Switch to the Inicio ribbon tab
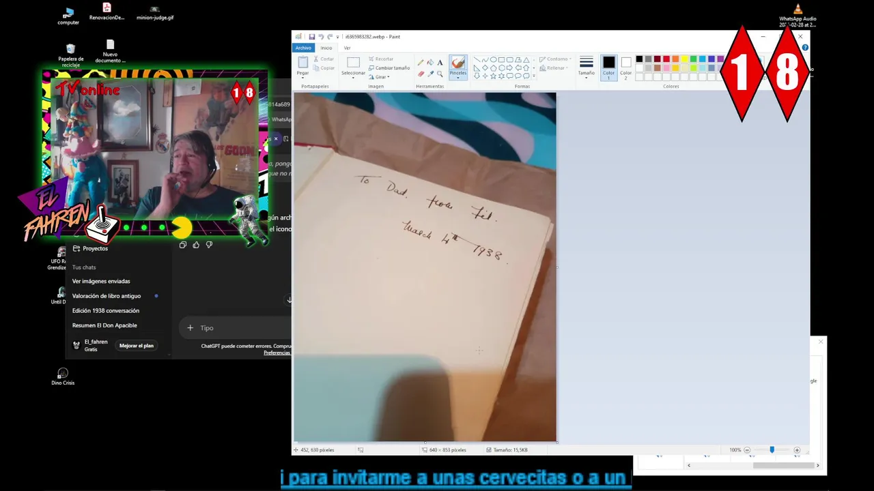Image resolution: width=874 pixels, height=491 pixels. [326, 48]
